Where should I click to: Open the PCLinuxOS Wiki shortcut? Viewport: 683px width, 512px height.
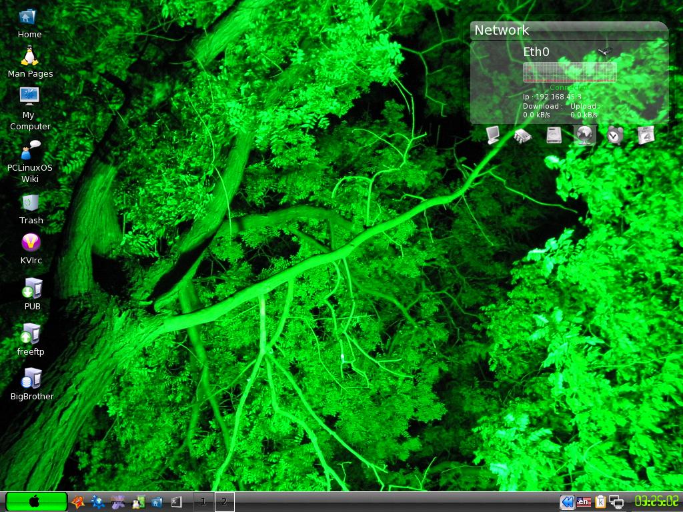[31, 149]
